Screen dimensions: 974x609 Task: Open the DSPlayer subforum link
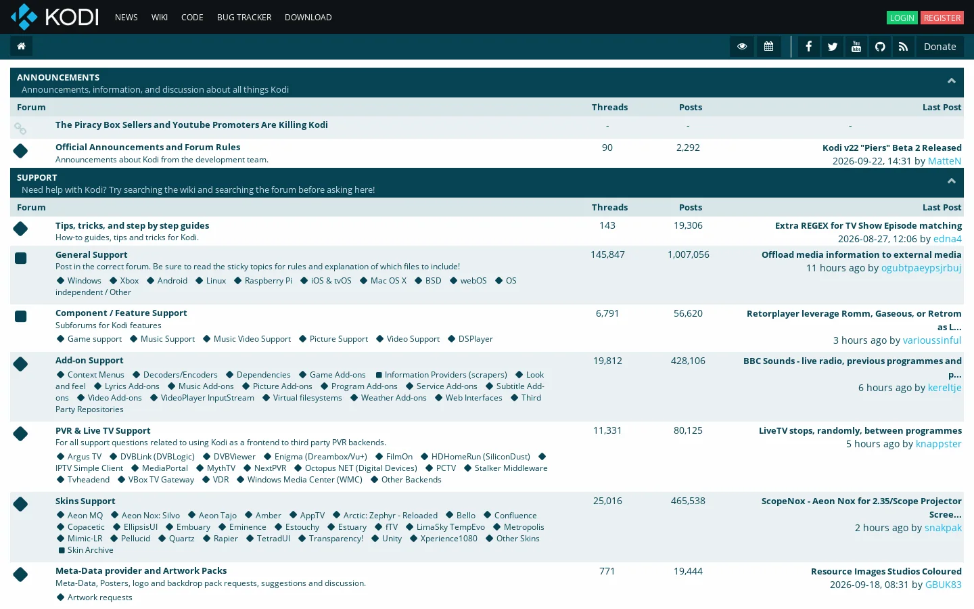point(476,339)
